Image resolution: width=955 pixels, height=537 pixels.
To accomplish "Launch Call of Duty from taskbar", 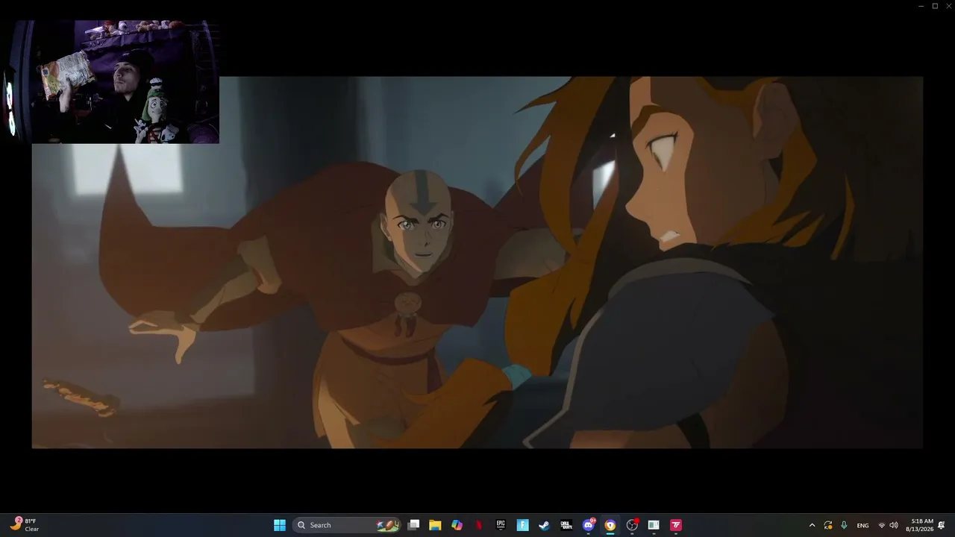I will tap(566, 525).
